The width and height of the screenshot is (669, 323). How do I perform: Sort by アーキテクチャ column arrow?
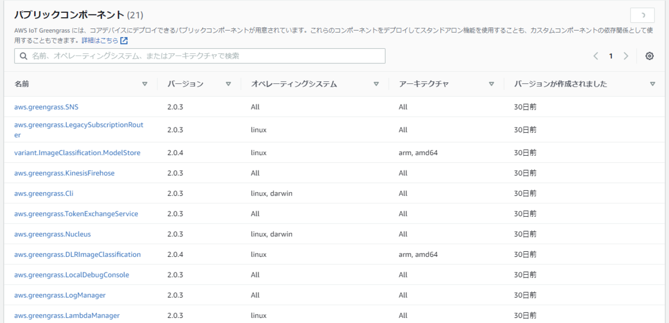(491, 85)
